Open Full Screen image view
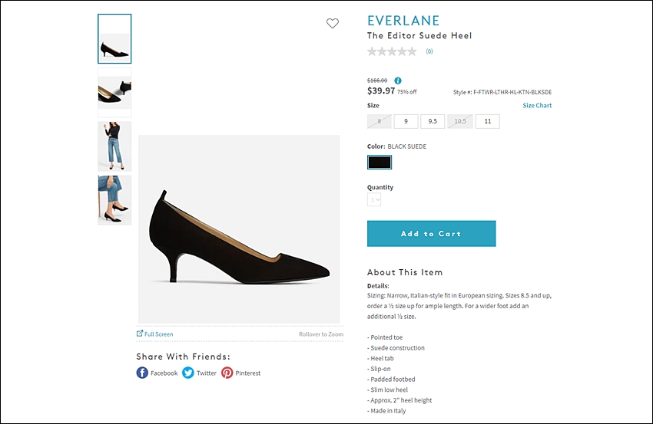The height and width of the screenshot is (424, 653). click(154, 334)
